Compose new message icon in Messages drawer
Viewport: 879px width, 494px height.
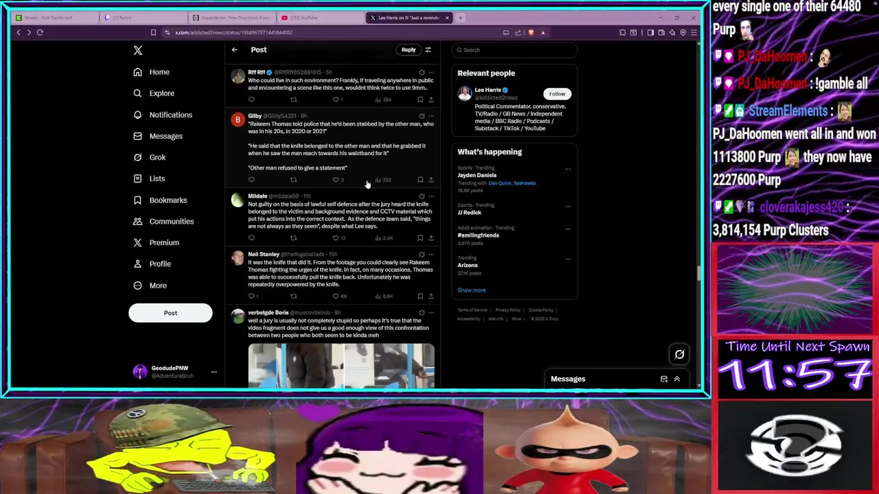coord(664,379)
